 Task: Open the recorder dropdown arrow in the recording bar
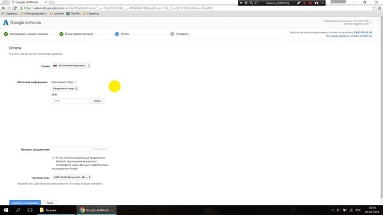(x=241, y=3)
